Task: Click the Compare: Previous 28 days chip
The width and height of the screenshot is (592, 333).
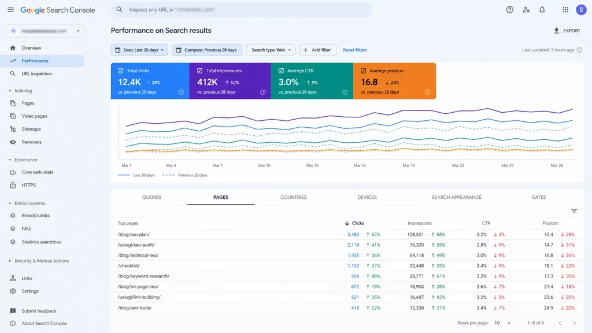Action: click(x=207, y=50)
